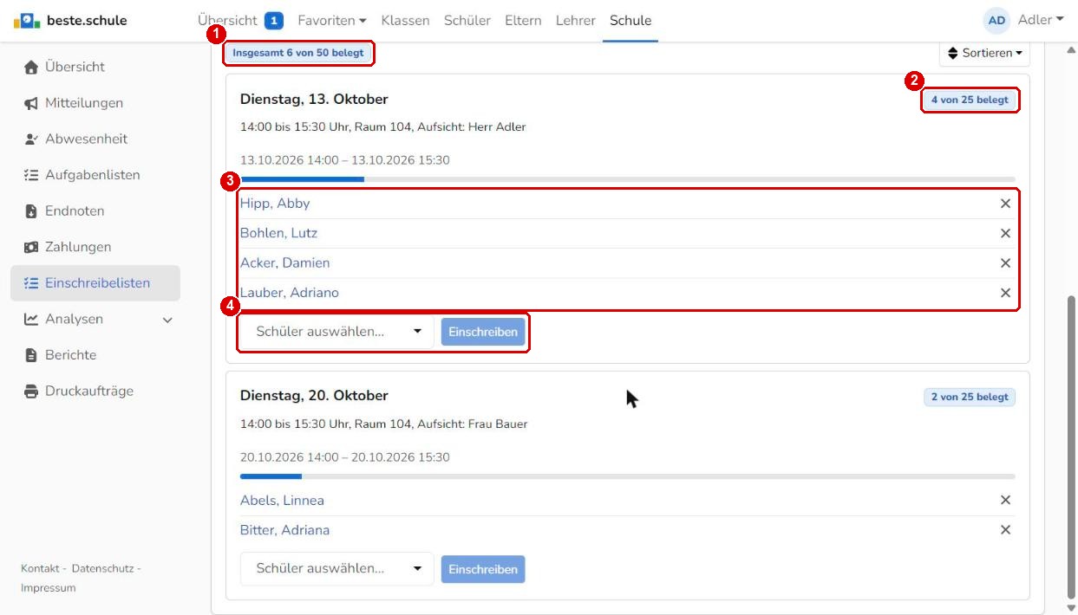Click the heading 'Dienstag, 20. Oktober'
The height and width of the screenshot is (615, 1078).
point(314,396)
